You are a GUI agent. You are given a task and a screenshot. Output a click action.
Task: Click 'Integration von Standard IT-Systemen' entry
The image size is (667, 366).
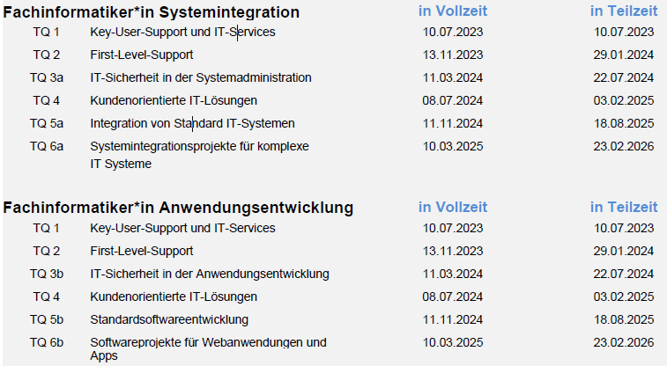pos(192,123)
